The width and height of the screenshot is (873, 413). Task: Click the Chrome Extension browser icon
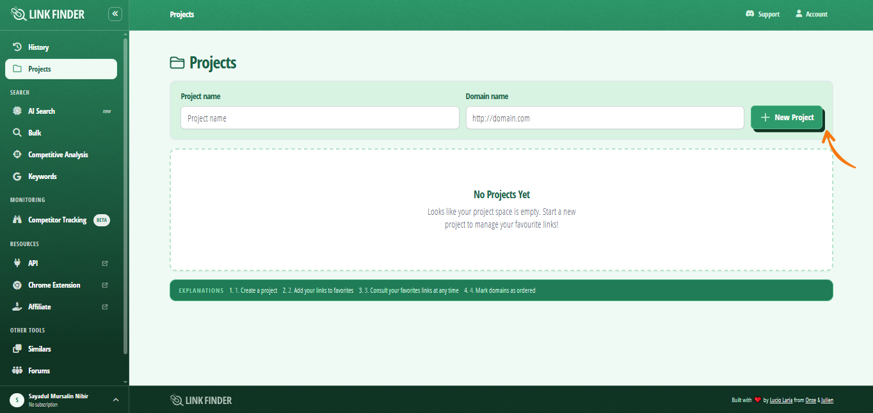17,285
